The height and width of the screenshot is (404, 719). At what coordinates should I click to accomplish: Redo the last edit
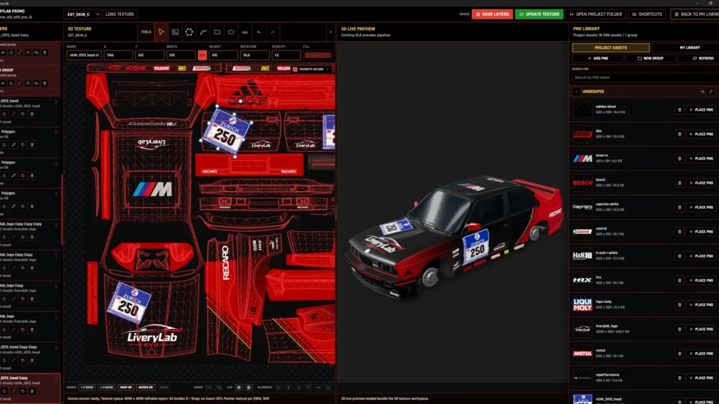click(x=273, y=32)
